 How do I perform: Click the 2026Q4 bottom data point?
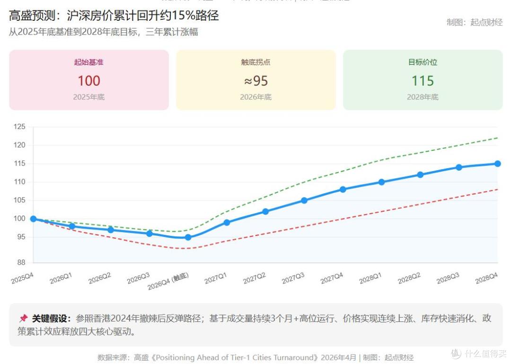188,237
